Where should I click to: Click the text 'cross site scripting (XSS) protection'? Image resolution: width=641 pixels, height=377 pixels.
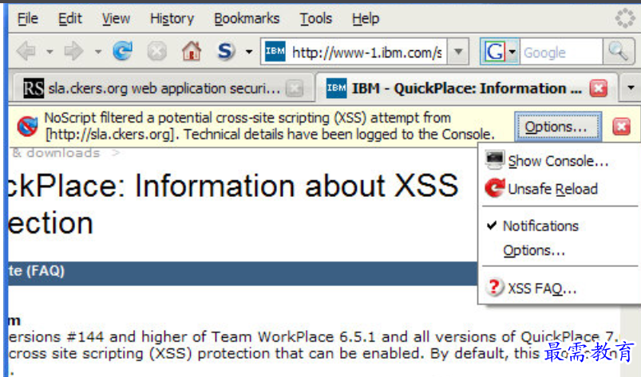140,353
